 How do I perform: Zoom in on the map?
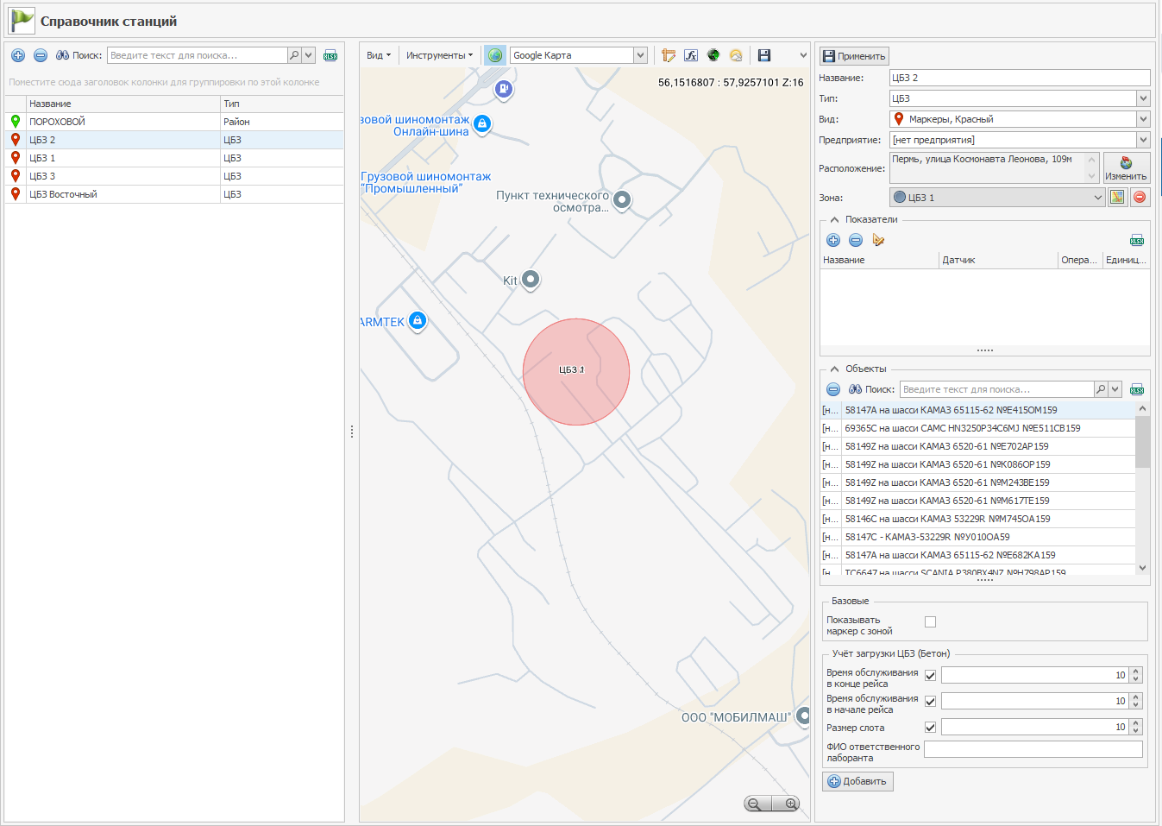[x=790, y=804]
